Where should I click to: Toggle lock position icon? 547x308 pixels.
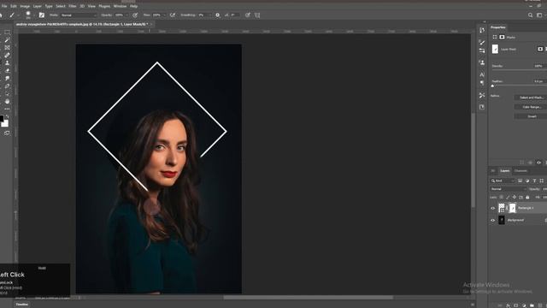pos(515,198)
